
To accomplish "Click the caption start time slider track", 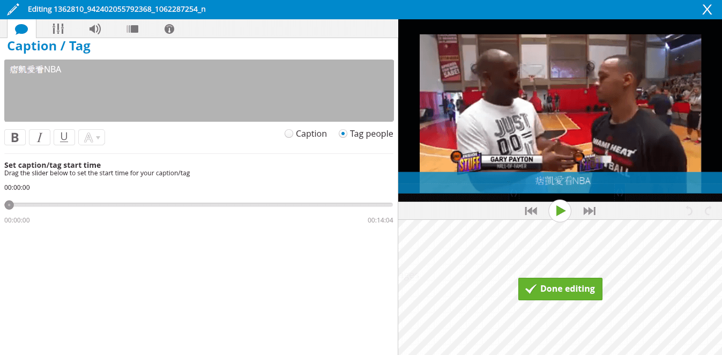I will coord(199,205).
